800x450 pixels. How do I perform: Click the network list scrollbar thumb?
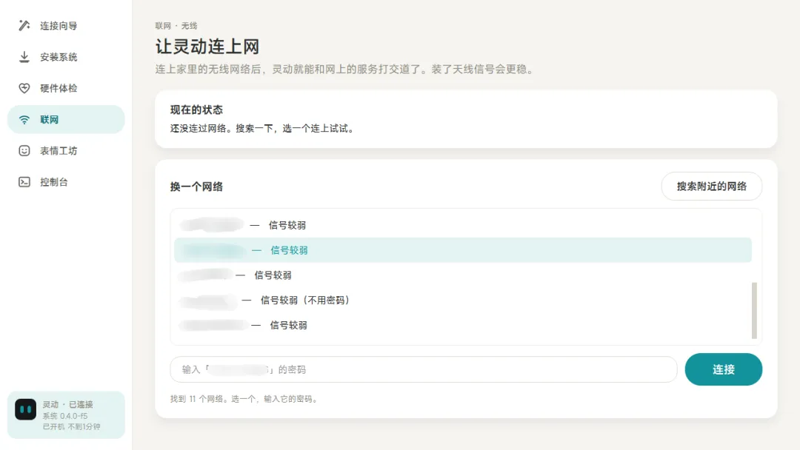pyautogui.click(x=754, y=310)
